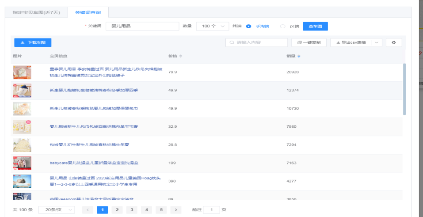Image resolution: width=423 pixels, height=217 pixels.
Task: Sort the table by 销量 column arrows
Action: click(299, 56)
